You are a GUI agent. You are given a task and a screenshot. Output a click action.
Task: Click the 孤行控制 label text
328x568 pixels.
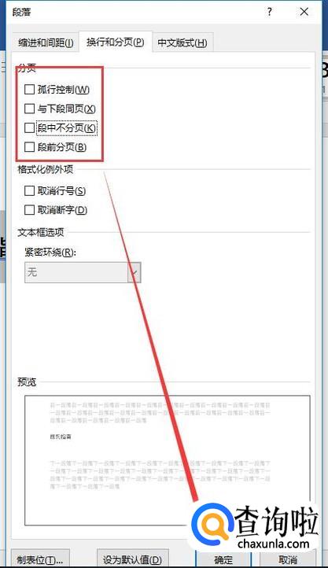64,90
